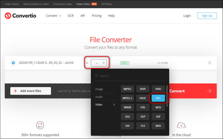The height and width of the screenshot is (139, 223).
Task: Type in the format Search field
Action: 131,76
